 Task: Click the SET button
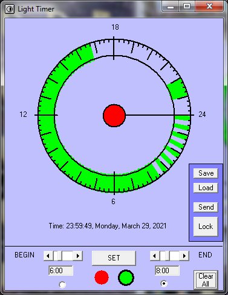pos(114,258)
